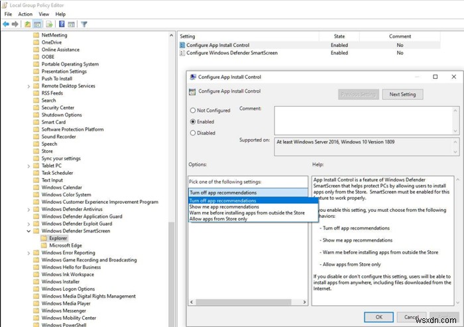Select Windows Defender Application Guard tree item
This screenshot has height=327, width=464.
tap(82, 216)
